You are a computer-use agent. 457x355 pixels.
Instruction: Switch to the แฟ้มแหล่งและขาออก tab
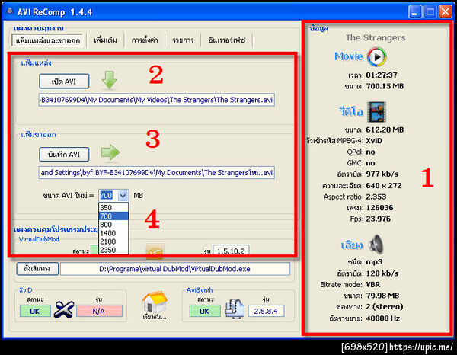click(x=48, y=40)
